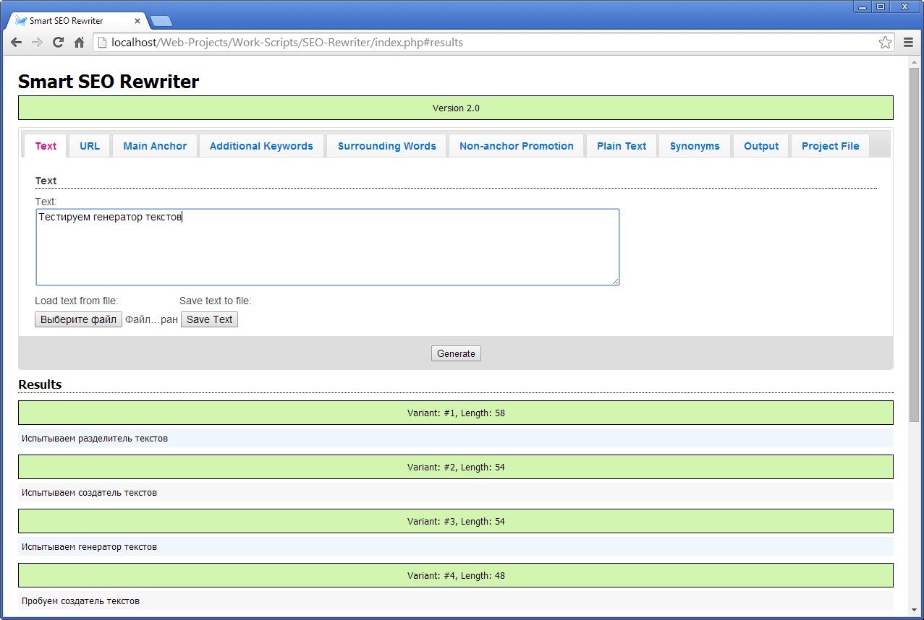Click the browser address bar
This screenshot has width=924, height=620.
coord(492,43)
